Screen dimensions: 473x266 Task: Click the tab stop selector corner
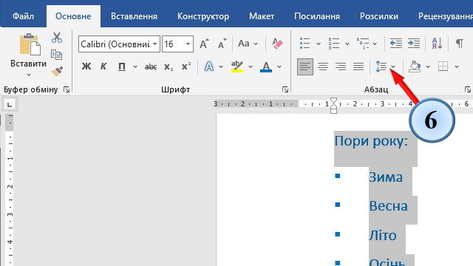[x=10, y=105]
